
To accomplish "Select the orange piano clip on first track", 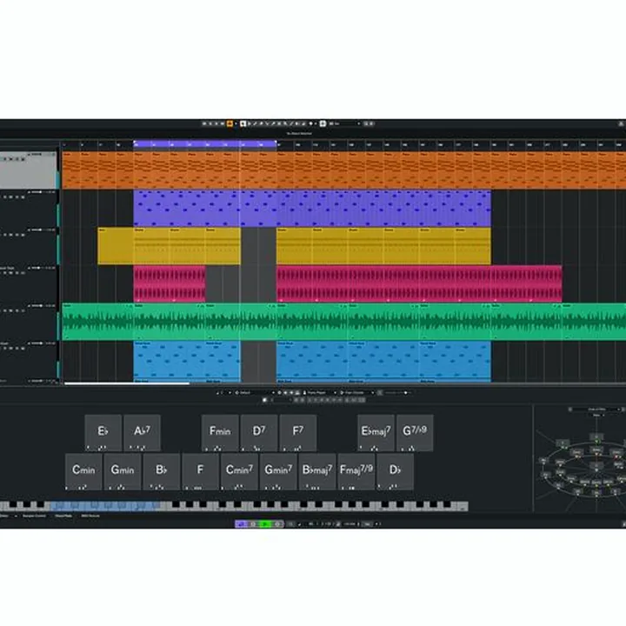I will pos(344,170).
